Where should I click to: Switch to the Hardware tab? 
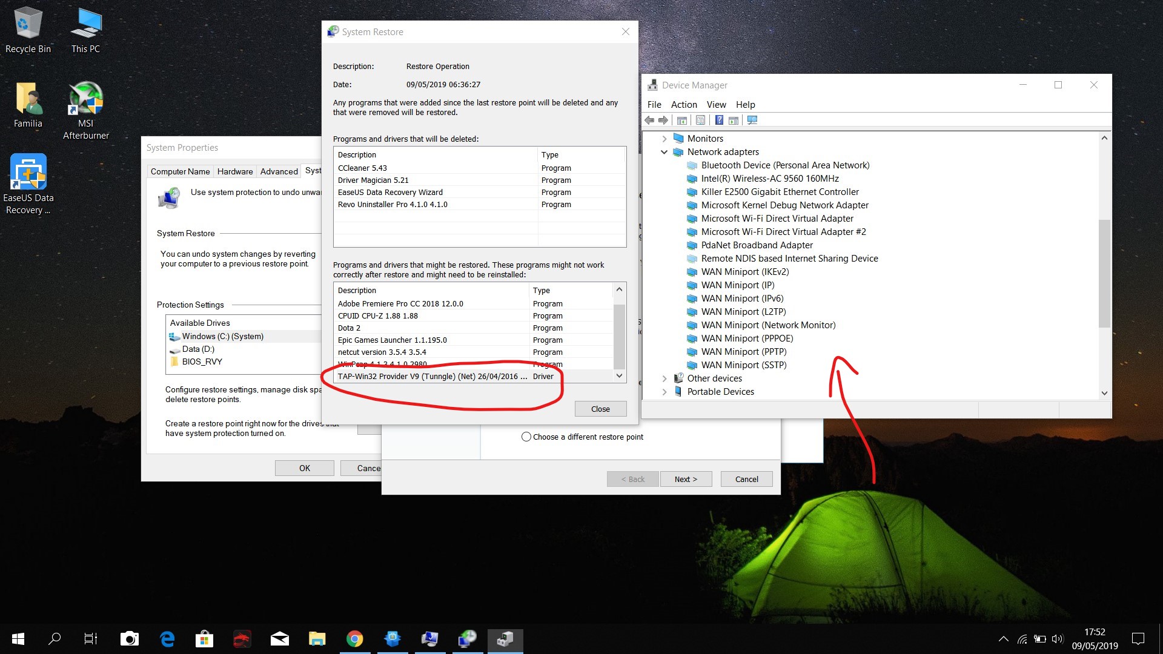click(235, 171)
